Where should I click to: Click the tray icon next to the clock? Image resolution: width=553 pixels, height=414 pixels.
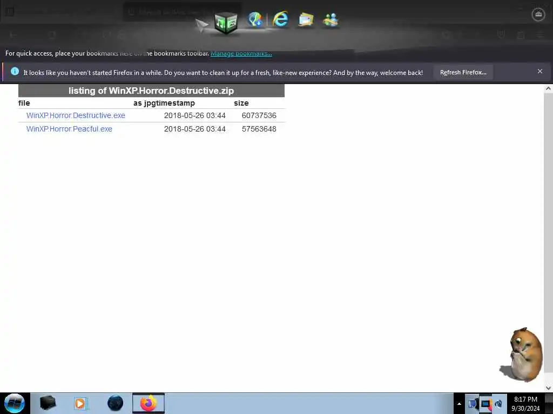point(498,404)
